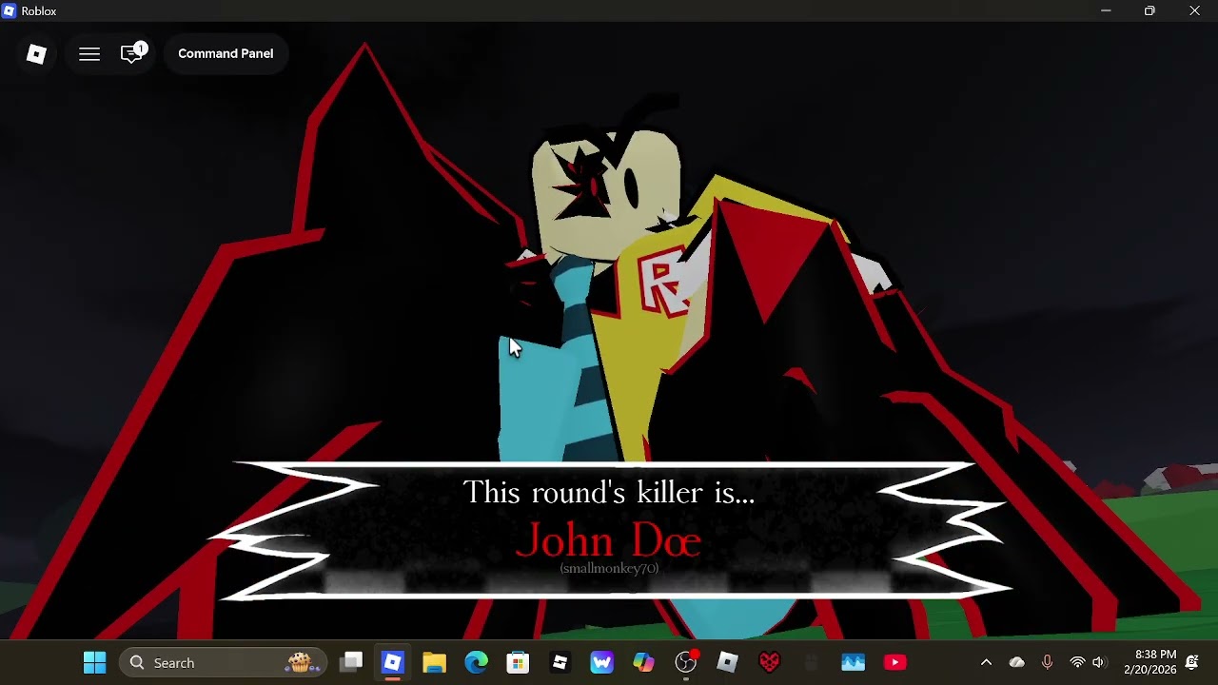1218x685 pixels.
Task: Close the Roblox window
Action: pyautogui.click(x=1195, y=11)
